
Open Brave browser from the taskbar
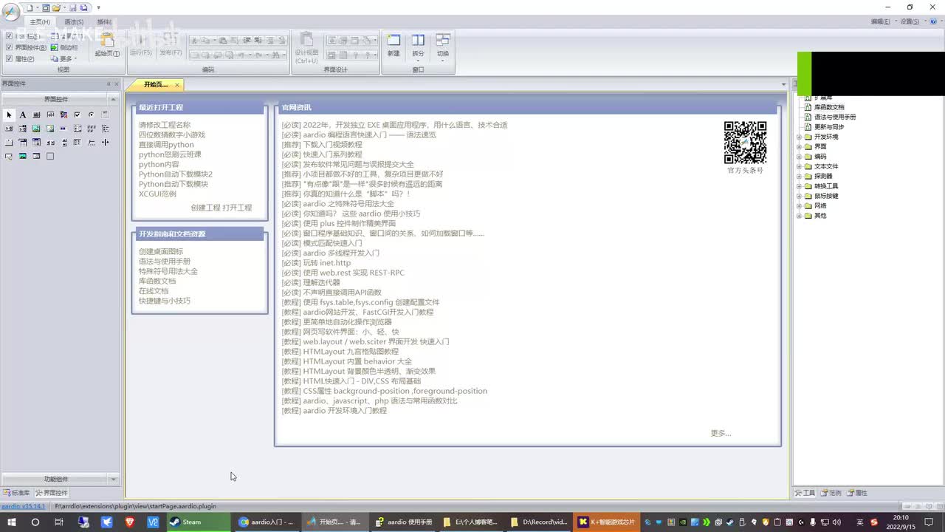click(130, 522)
